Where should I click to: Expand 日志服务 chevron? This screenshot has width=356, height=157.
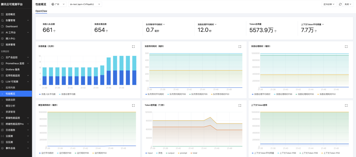click(28, 130)
